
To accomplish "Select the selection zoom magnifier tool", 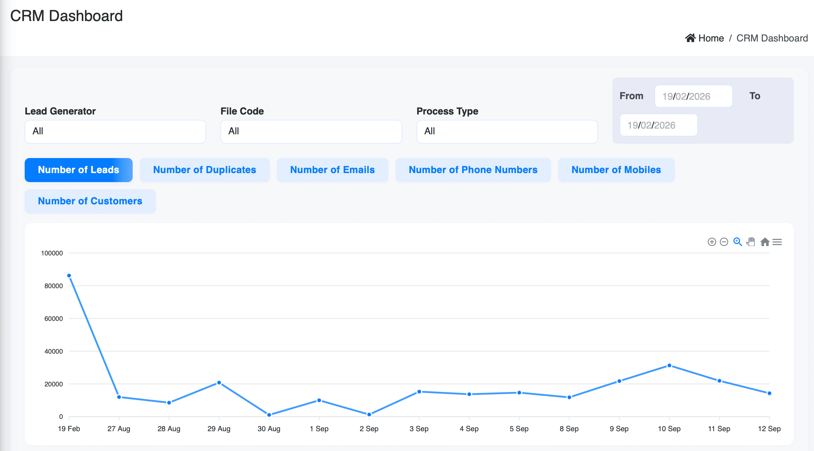I will tap(737, 242).
